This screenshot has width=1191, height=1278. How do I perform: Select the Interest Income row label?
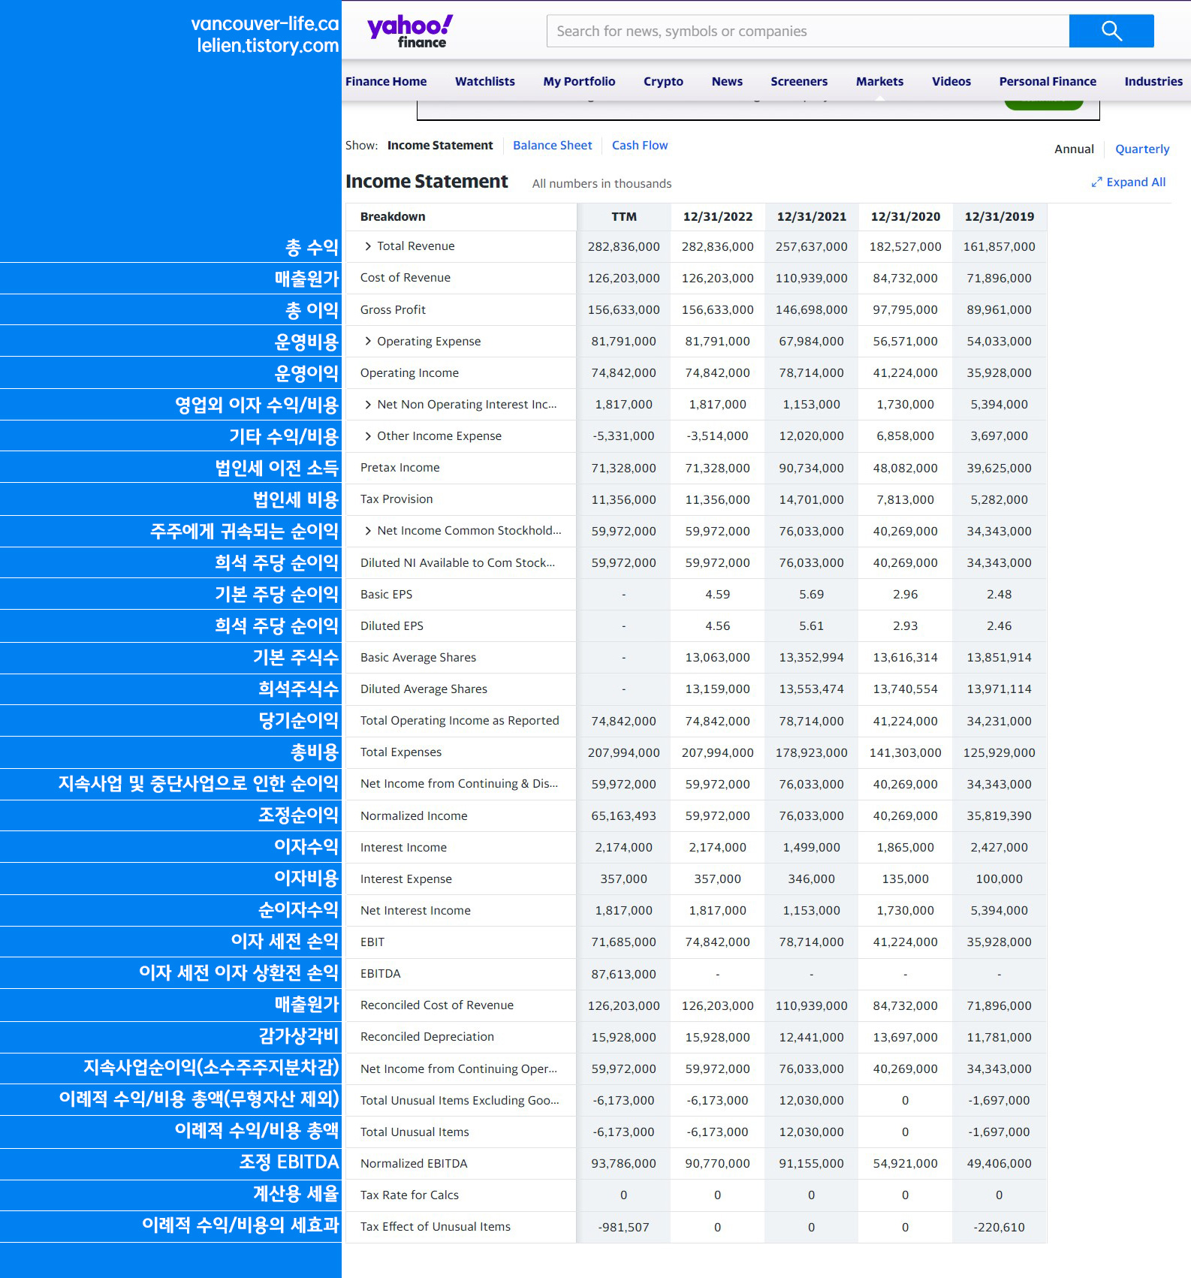(403, 848)
